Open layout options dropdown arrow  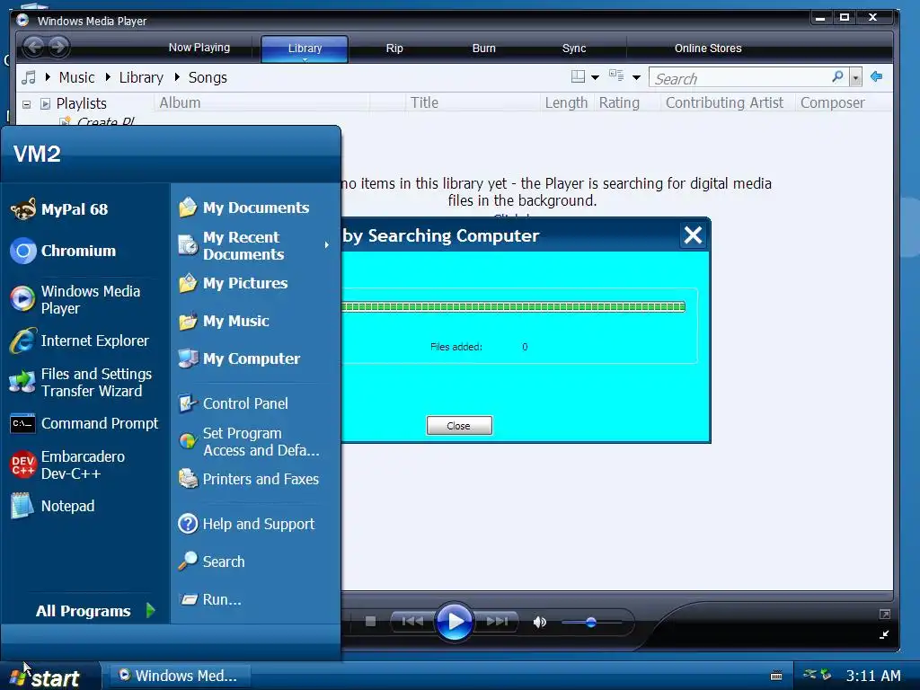595,77
